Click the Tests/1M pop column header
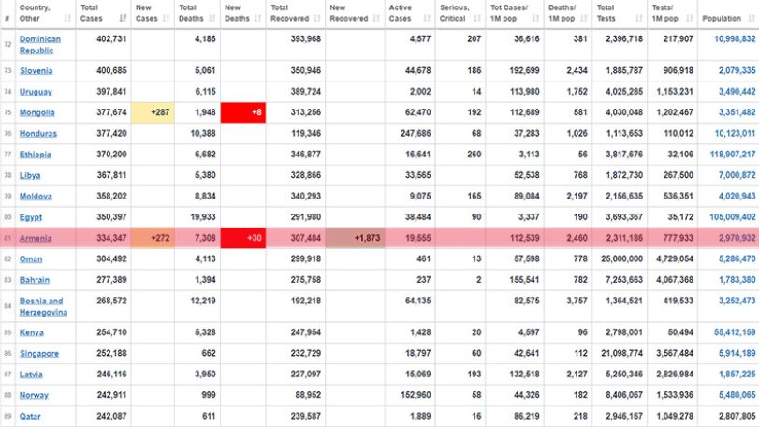Viewport: 759px width, 427px height. click(672, 13)
